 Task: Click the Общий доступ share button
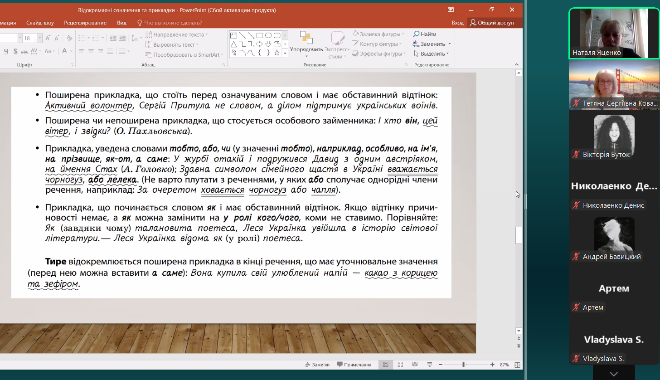pos(492,23)
